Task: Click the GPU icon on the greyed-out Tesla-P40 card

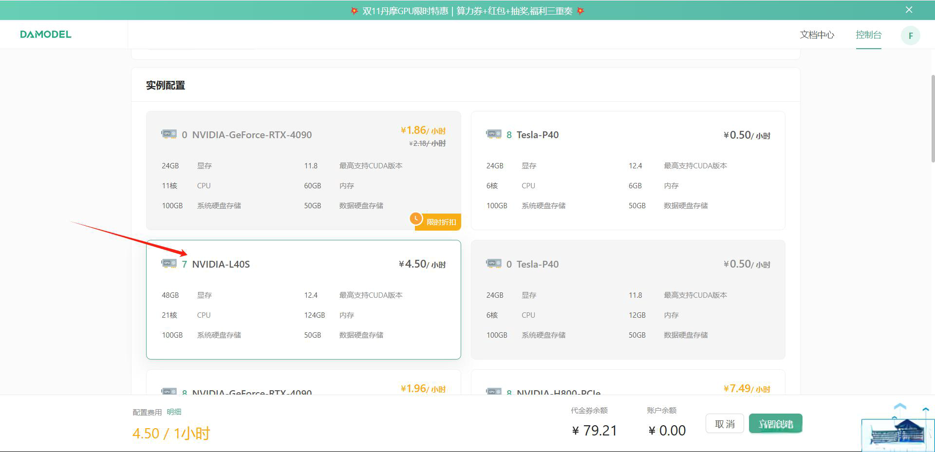Action: click(x=493, y=264)
